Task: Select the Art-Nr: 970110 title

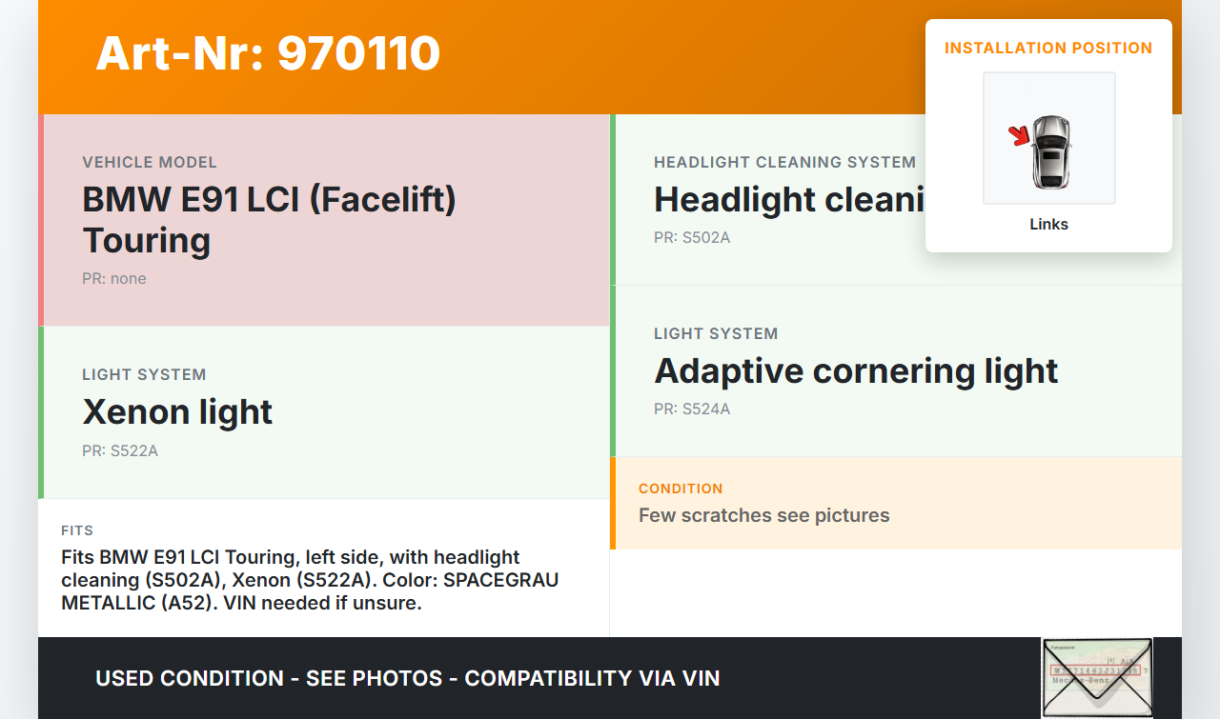Action: [268, 53]
